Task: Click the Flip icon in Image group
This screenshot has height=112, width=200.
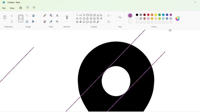Action: 33,21
